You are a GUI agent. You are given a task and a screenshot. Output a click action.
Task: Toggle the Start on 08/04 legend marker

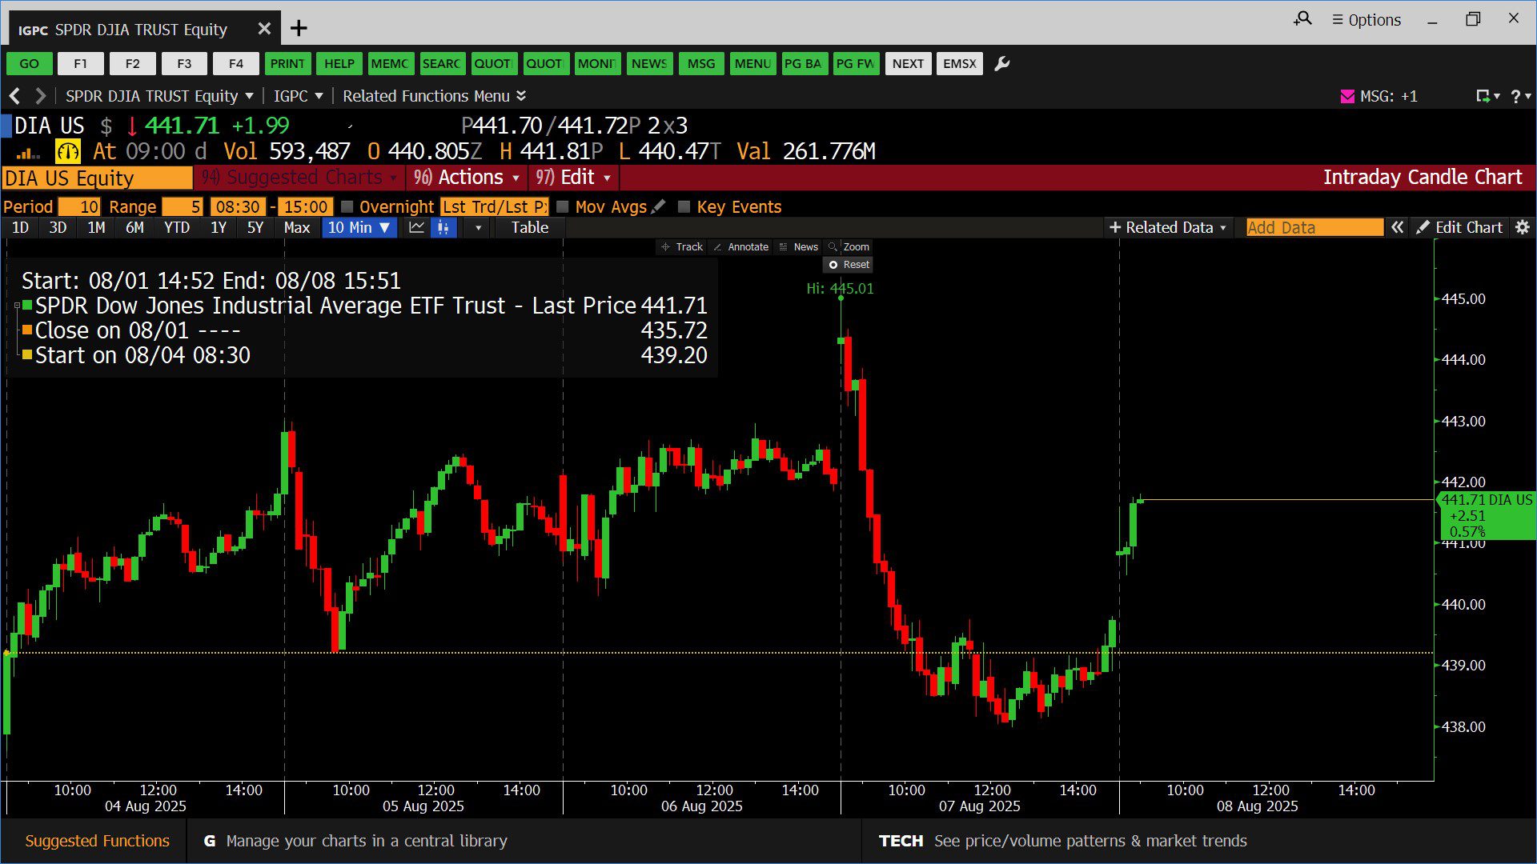point(27,354)
